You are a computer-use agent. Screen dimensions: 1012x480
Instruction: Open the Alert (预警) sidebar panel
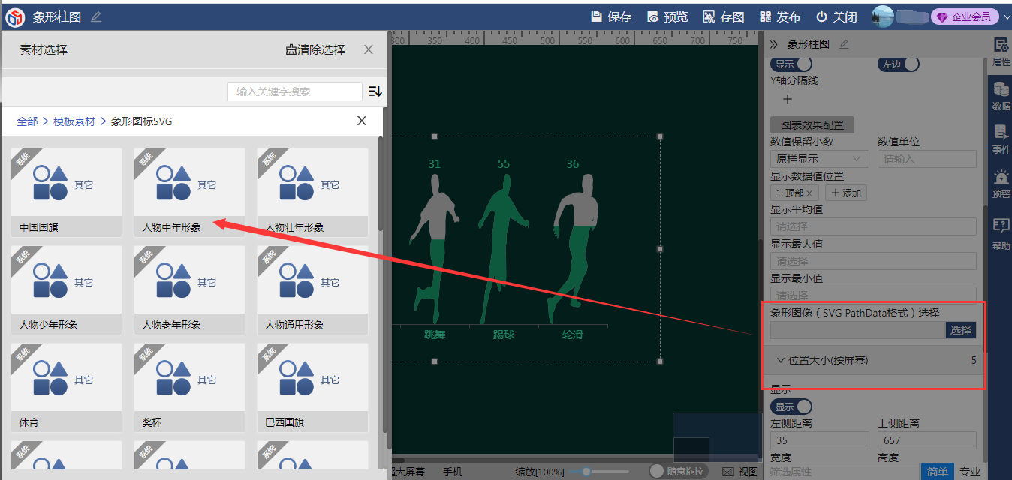click(x=1001, y=184)
